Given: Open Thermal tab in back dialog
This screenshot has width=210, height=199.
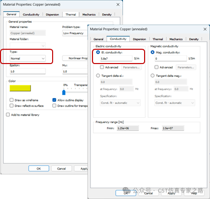Looking at the screenshot, I should click(71, 14).
